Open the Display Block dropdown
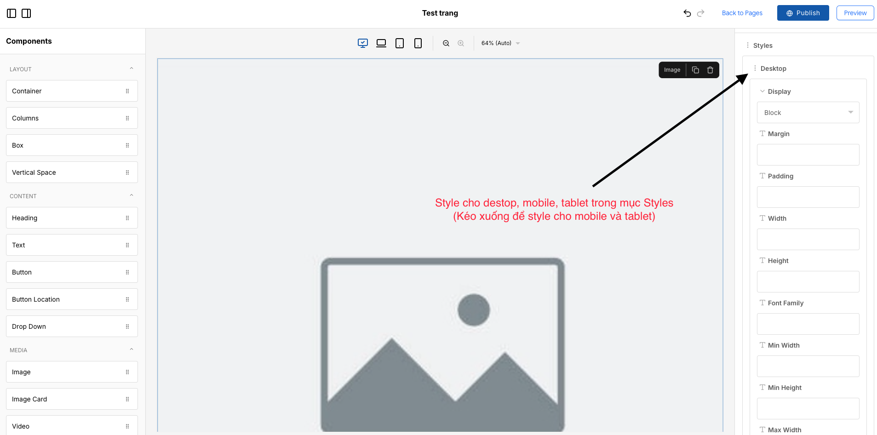877x435 pixels. click(808, 113)
